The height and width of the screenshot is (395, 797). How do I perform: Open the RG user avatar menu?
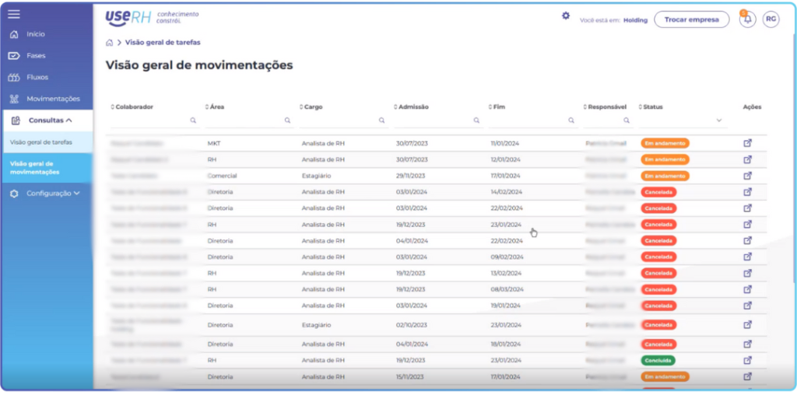tap(771, 19)
